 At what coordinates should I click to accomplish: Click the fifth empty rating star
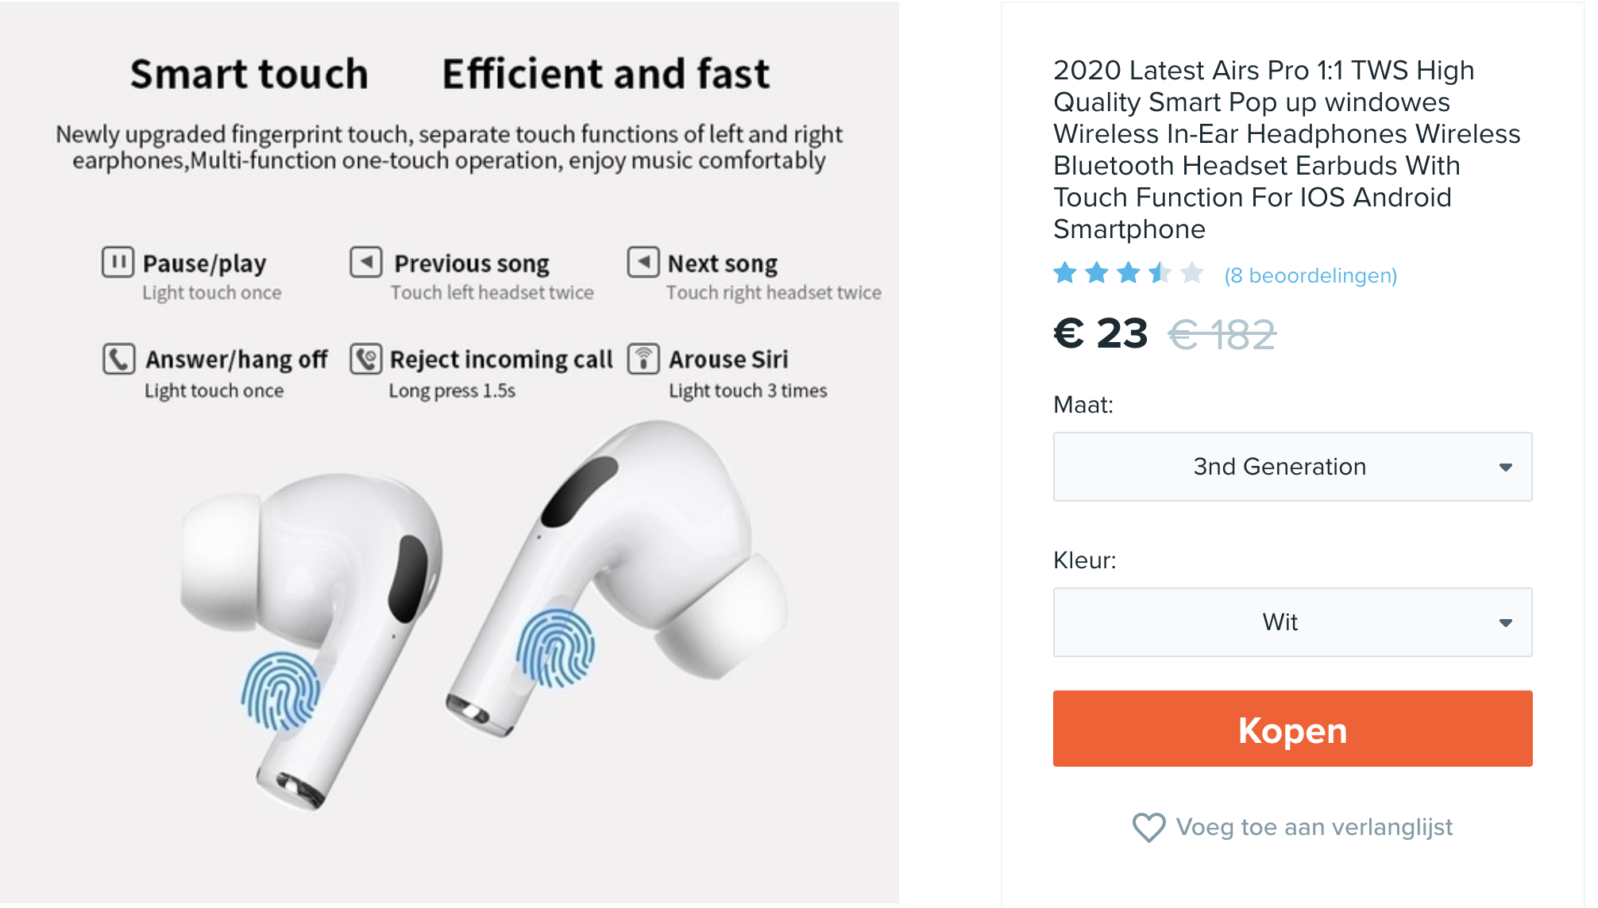(1191, 274)
